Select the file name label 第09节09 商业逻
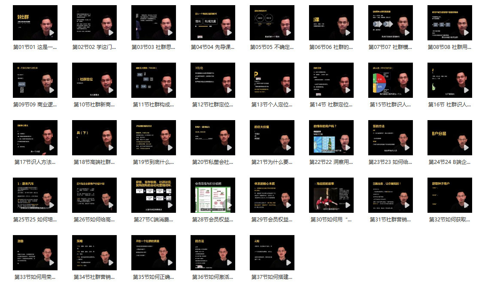485x287 pixels. tap(35, 105)
